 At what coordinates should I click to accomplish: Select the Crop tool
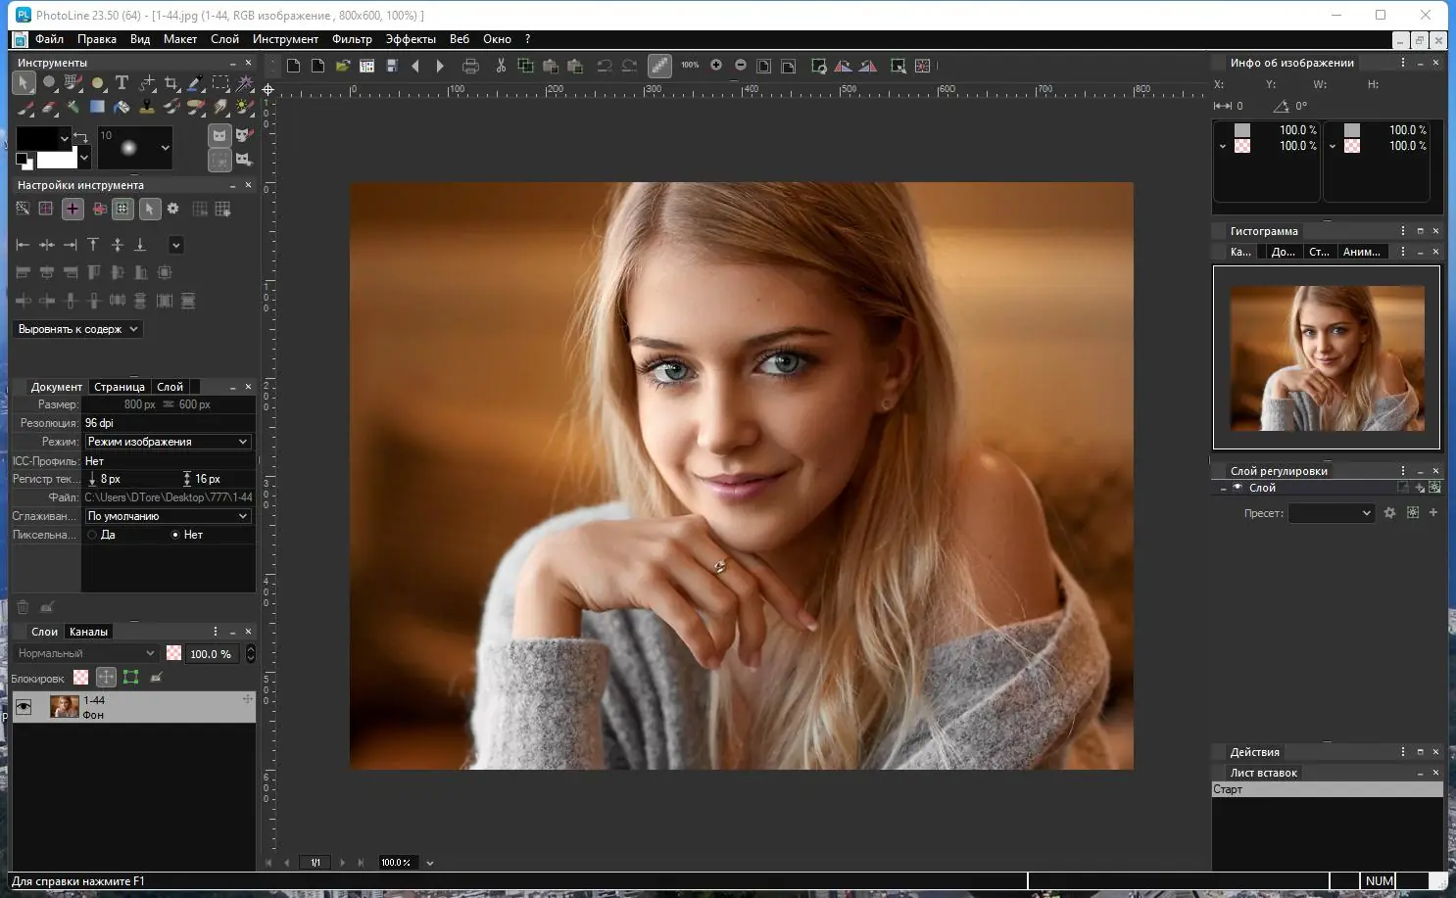171,83
